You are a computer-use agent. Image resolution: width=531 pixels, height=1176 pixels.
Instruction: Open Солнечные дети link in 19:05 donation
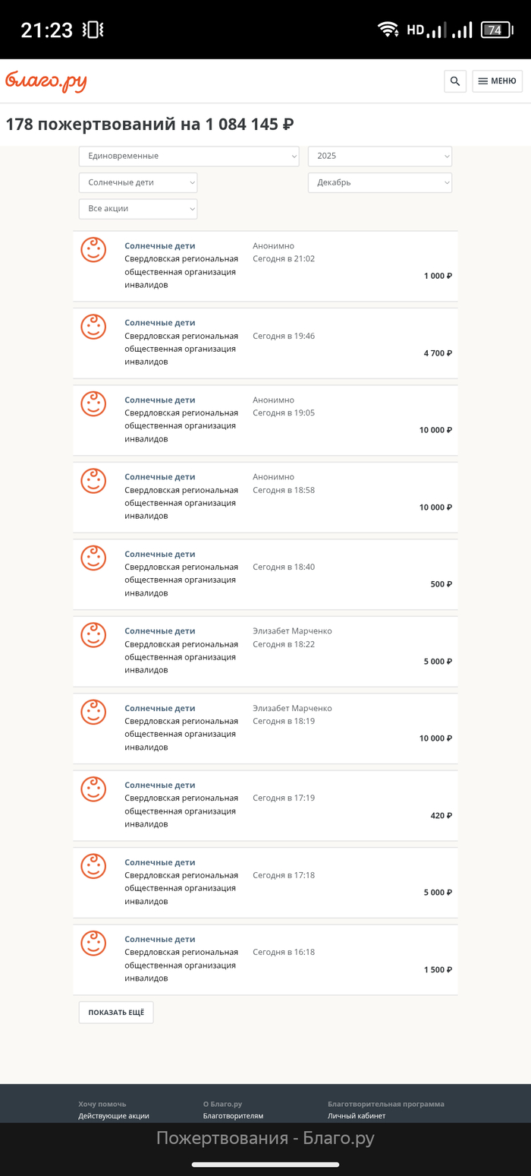(x=160, y=400)
